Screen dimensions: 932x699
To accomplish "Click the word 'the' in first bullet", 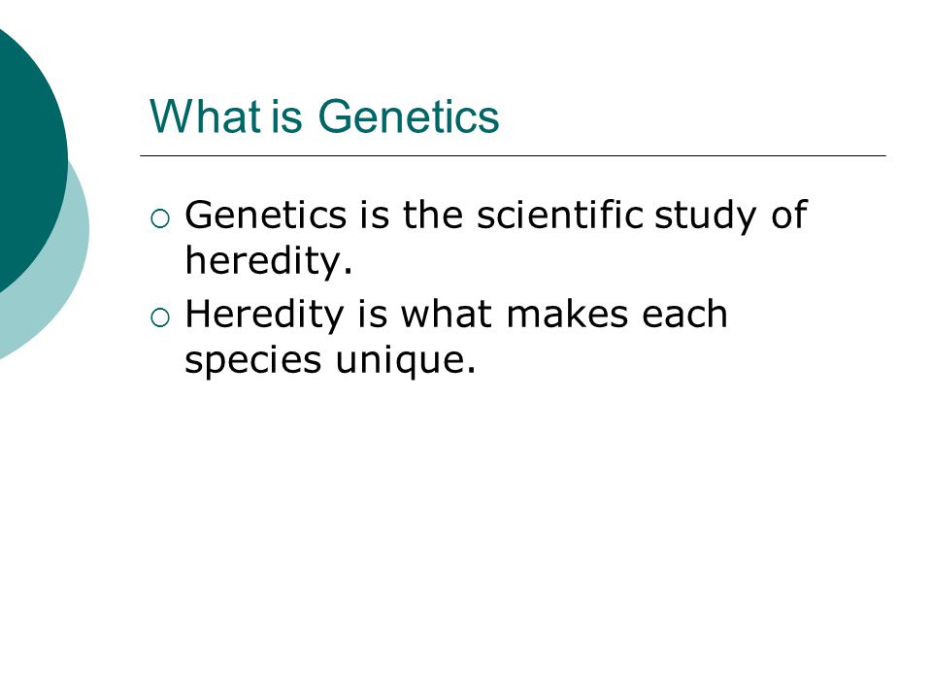I will pos(433,215).
